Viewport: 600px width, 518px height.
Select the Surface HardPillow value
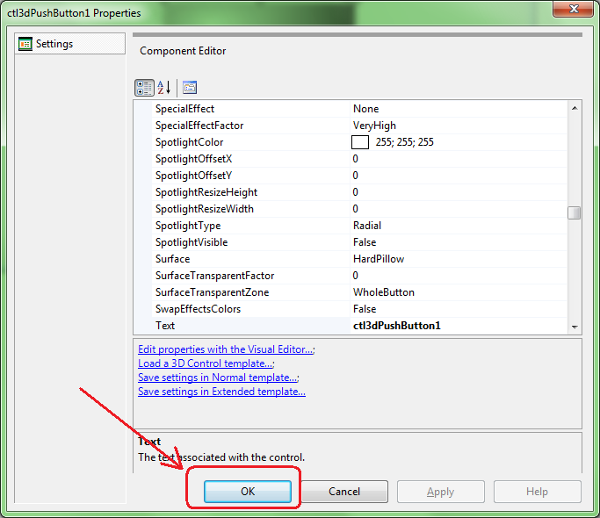point(379,259)
